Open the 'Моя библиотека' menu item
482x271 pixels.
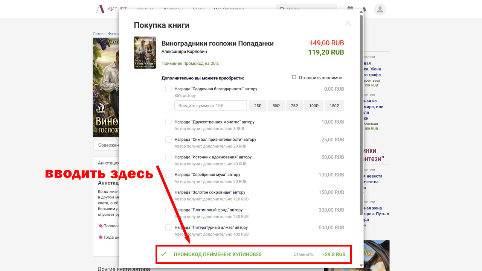point(229,9)
